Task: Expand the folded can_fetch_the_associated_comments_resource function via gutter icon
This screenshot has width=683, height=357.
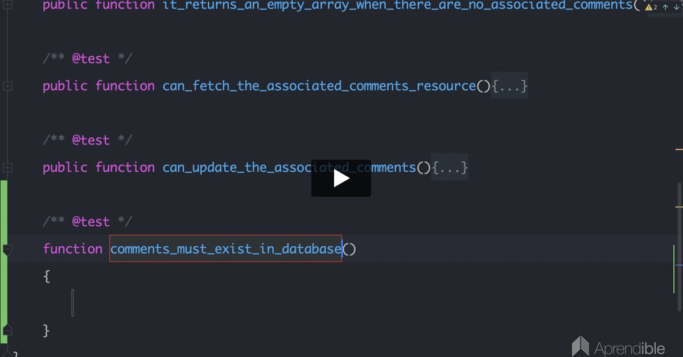Action: 7,86
